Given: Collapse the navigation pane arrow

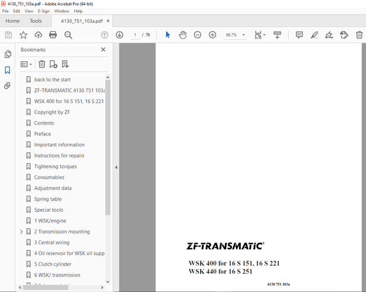Looking at the screenshot, I should point(116,167).
